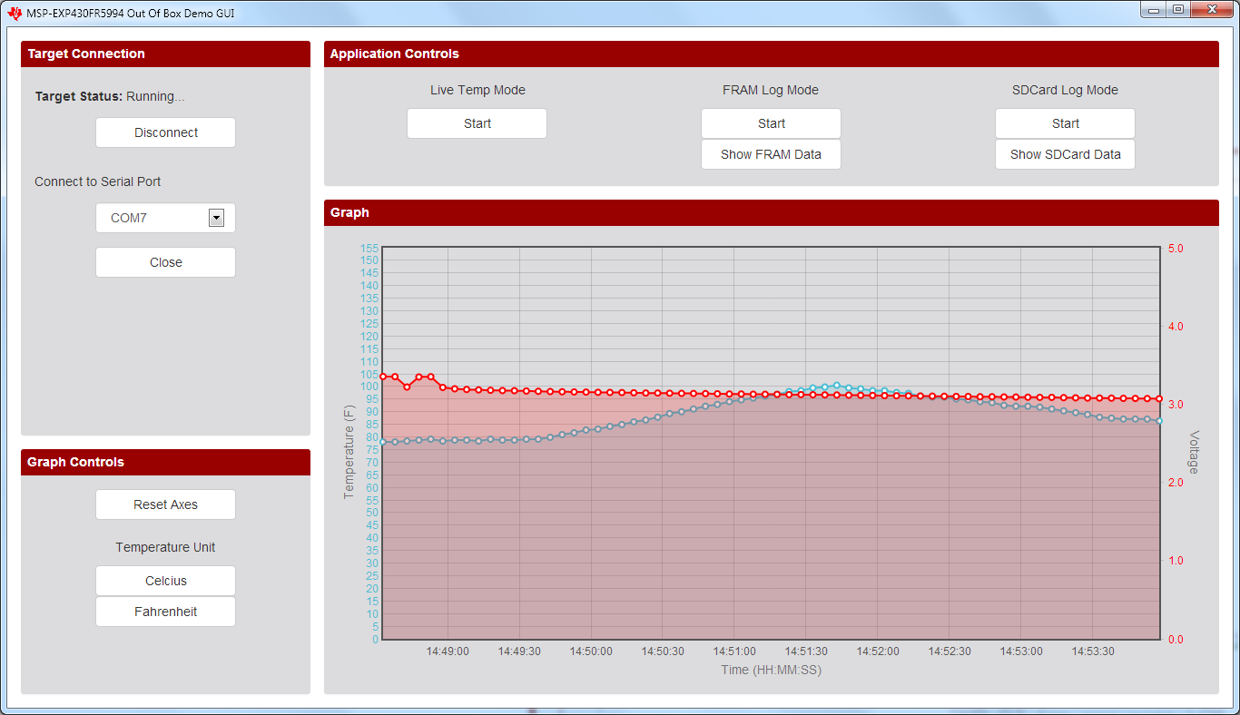Screen dimensions: 1240x715
Task: Click the Temperature Unit label
Action: pyautogui.click(x=165, y=547)
